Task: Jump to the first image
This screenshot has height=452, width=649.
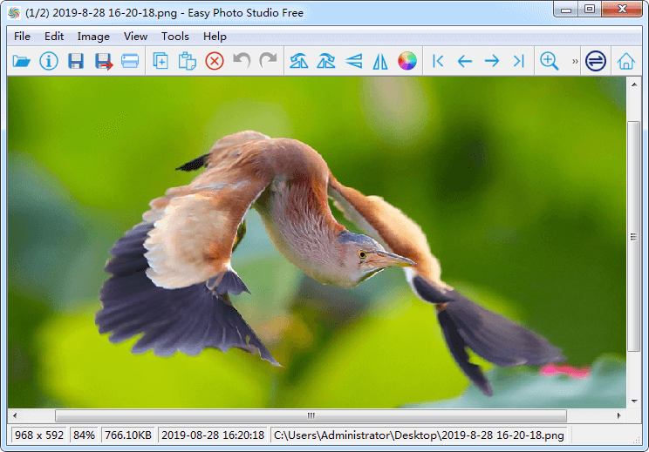Action: [438, 61]
